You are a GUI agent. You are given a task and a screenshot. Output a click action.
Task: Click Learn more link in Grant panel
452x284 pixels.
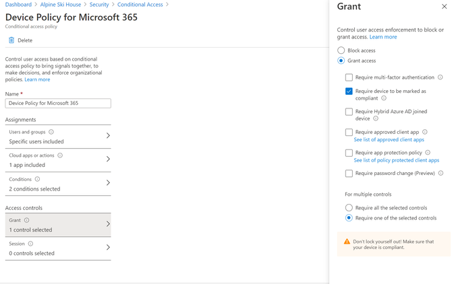(383, 37)
